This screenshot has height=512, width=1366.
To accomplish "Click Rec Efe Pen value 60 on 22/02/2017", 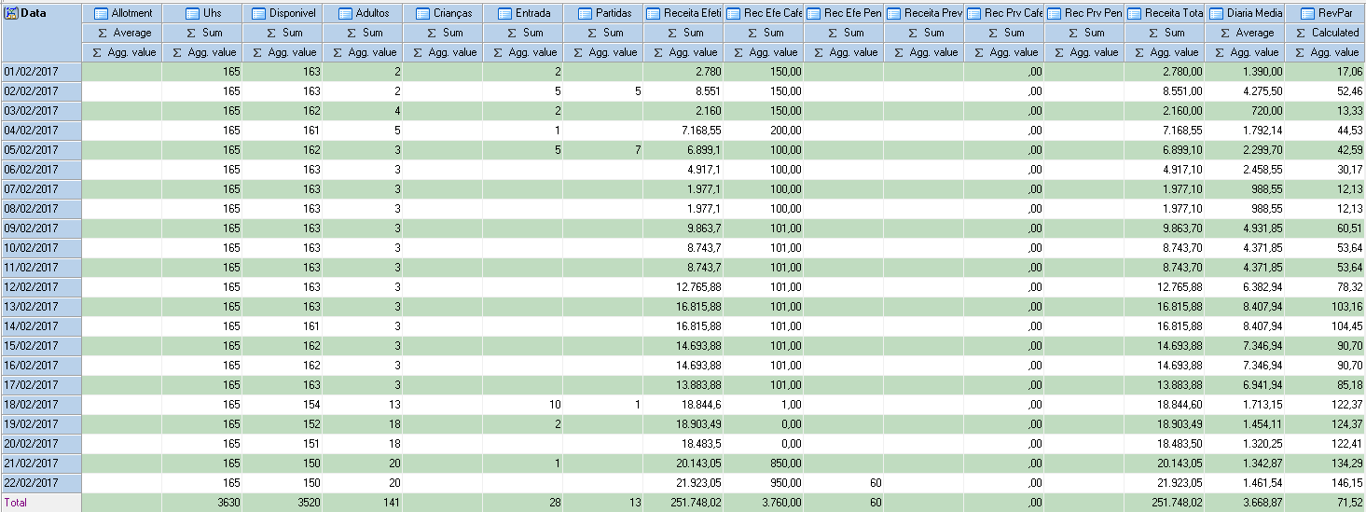I will click(x=844, y=483).
